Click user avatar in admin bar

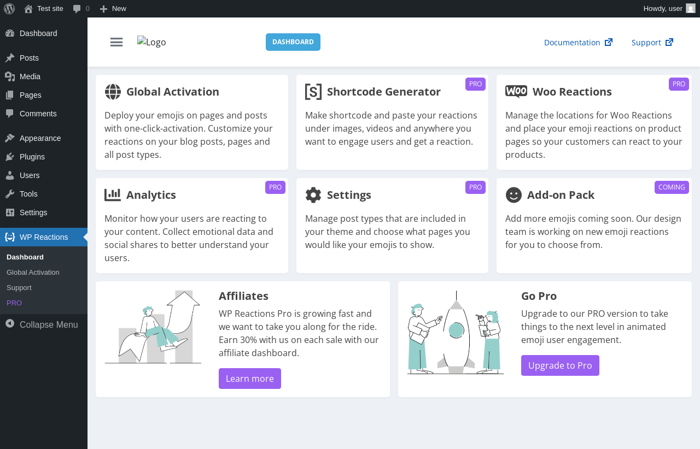[x=691, y=8]
